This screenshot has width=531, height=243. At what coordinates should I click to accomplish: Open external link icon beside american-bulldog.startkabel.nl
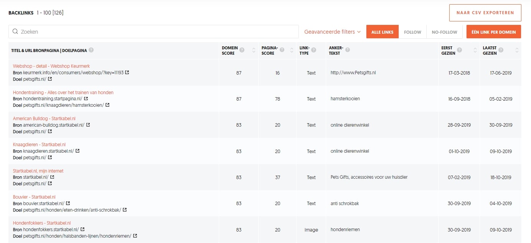tap(88, 125)
